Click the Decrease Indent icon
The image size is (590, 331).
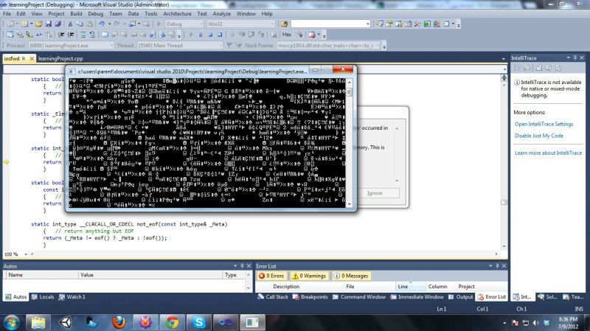click(61, 35)
